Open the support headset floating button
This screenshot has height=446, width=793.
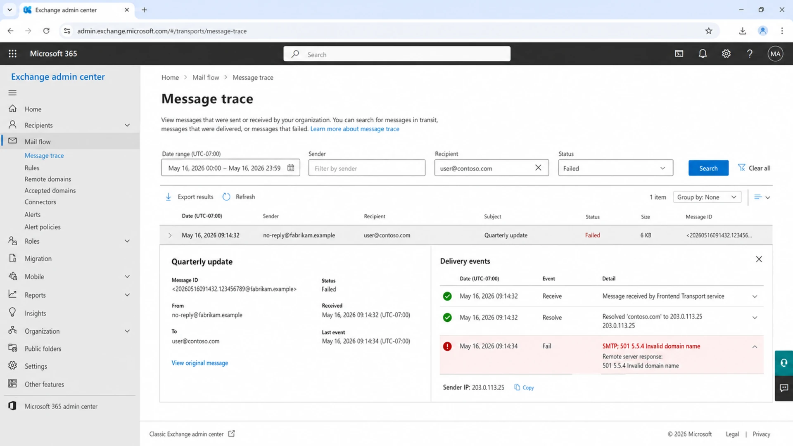(x=784, y=363)
